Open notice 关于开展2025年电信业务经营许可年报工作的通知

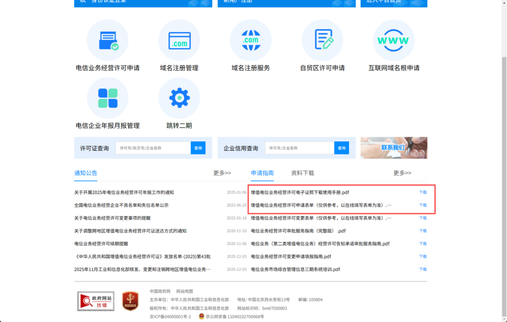coord(124,192)
